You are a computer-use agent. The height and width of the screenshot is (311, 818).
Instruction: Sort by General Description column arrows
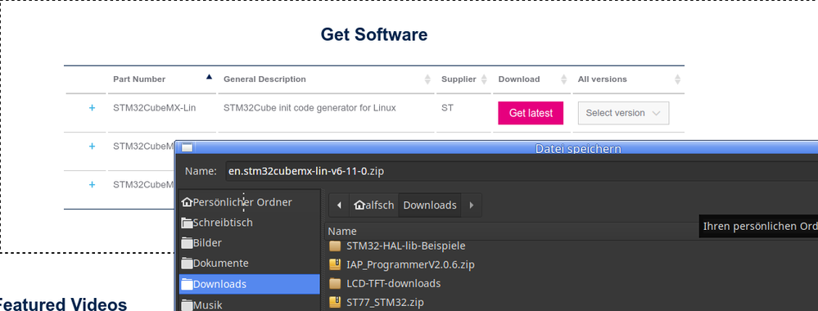click(427, 79)
